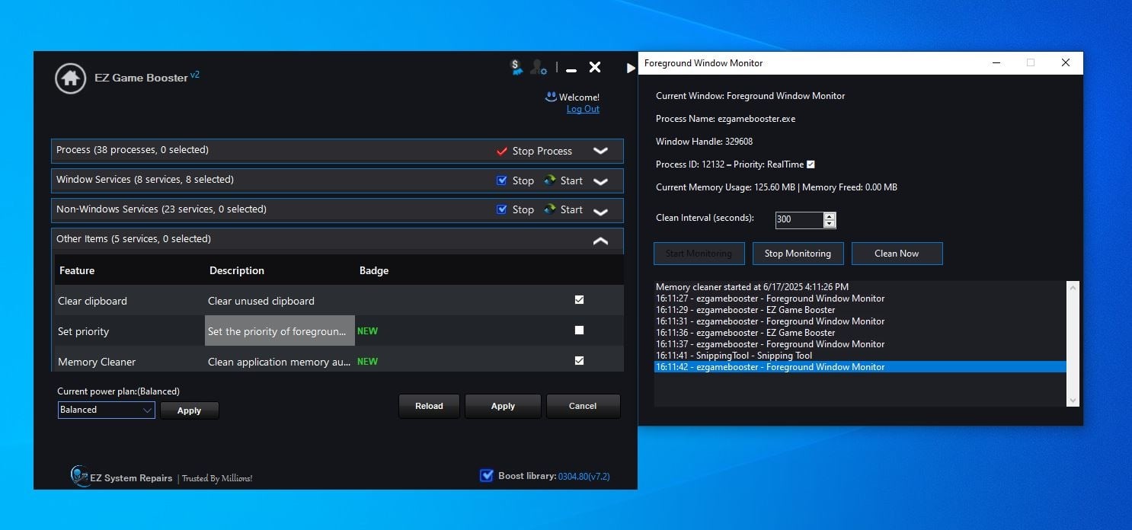Click Start for Non-Windows Services
1132x530 pixels.
[563, 209]
